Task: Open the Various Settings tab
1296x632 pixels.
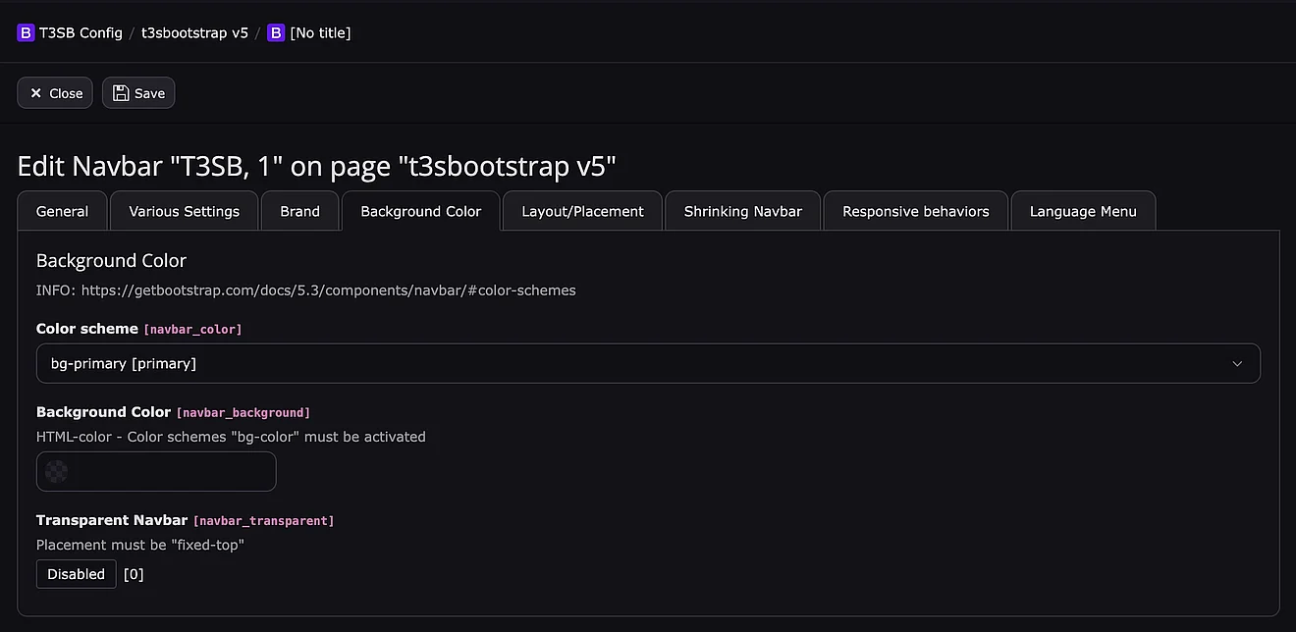Action: (x=184, y=211)
